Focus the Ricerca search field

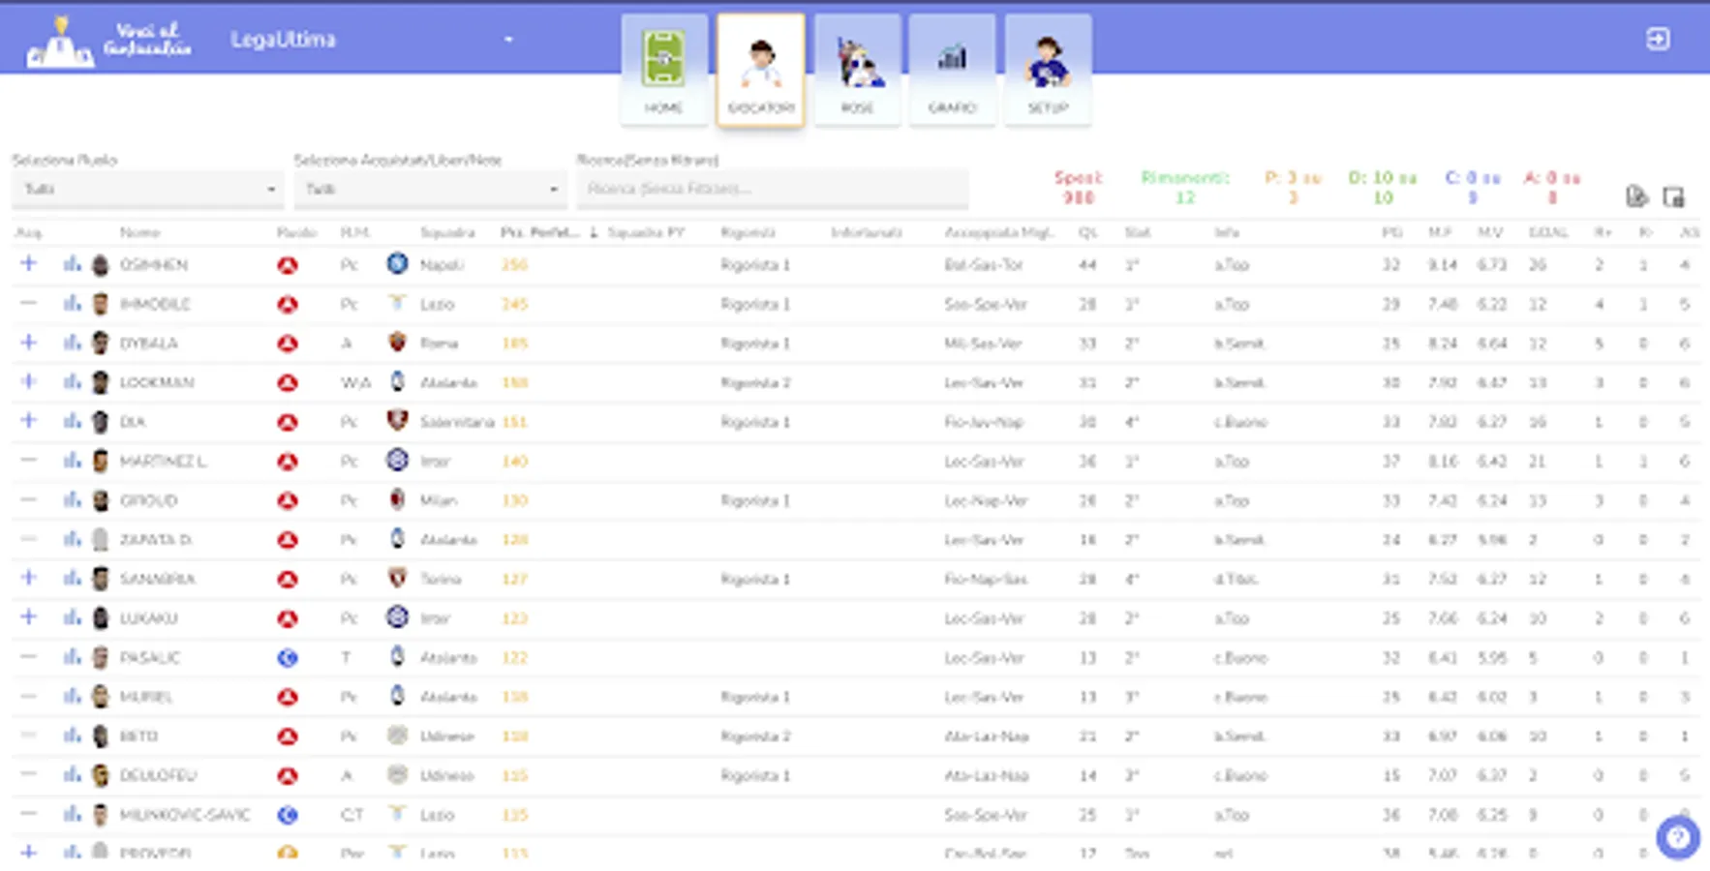click(772, 189)
